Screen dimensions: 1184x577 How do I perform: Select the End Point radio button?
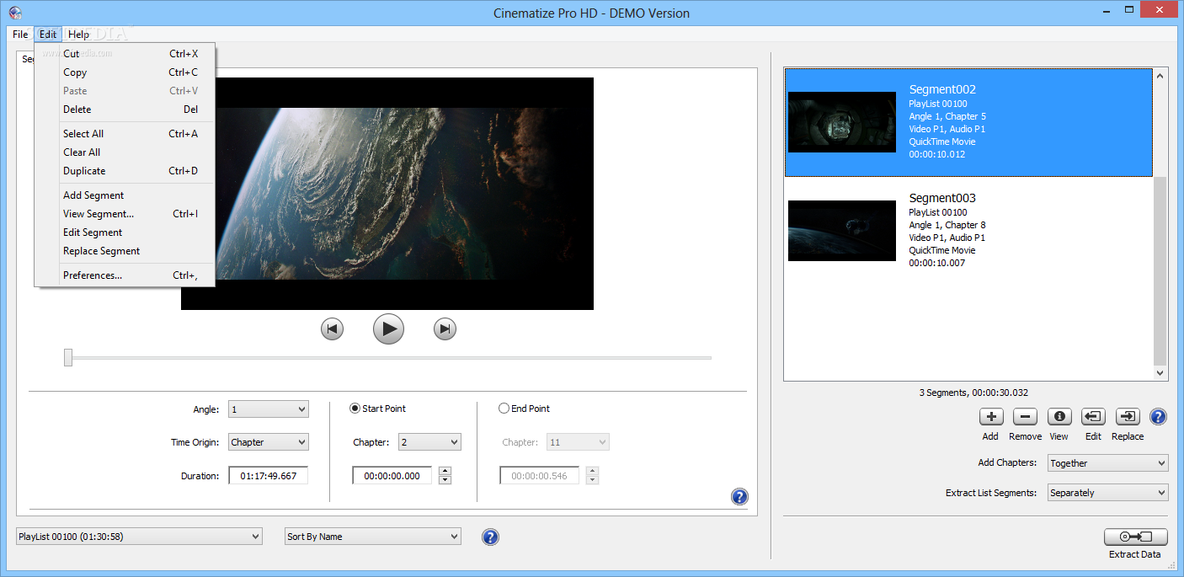[504, 409]
